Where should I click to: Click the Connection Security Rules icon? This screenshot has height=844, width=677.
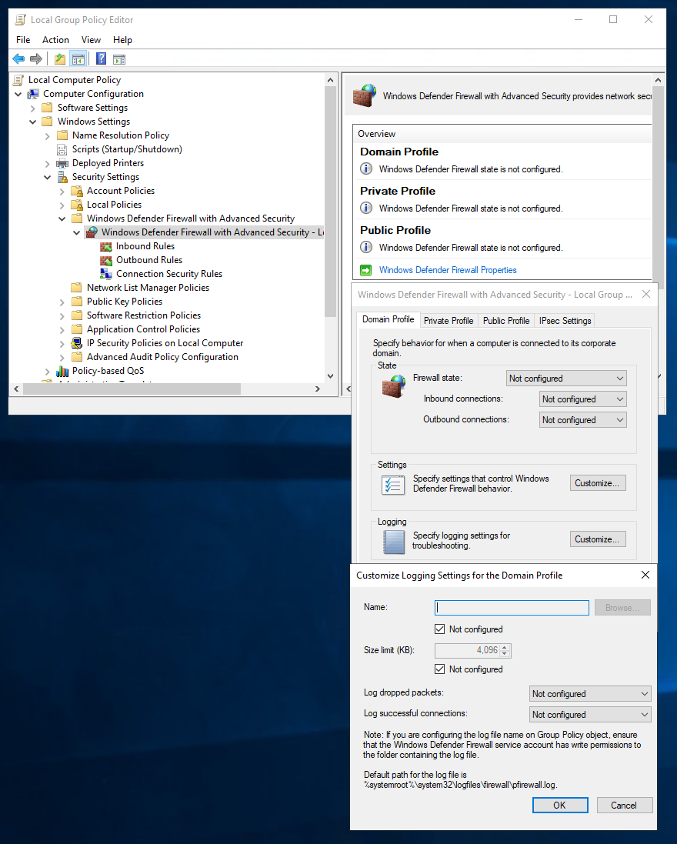(x=106, y=274)
